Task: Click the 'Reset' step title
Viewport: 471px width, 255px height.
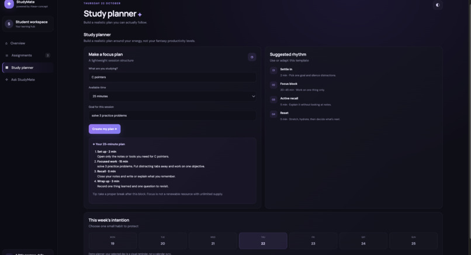Action: 284,113
